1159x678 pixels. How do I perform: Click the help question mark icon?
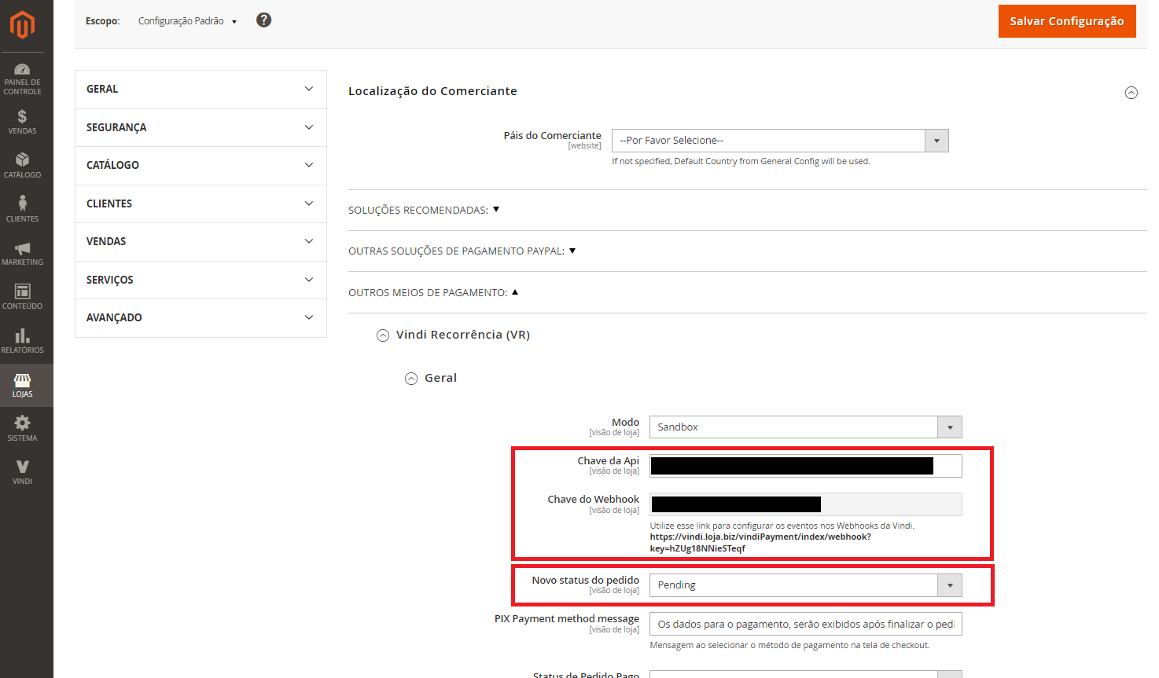pos(264,20)
